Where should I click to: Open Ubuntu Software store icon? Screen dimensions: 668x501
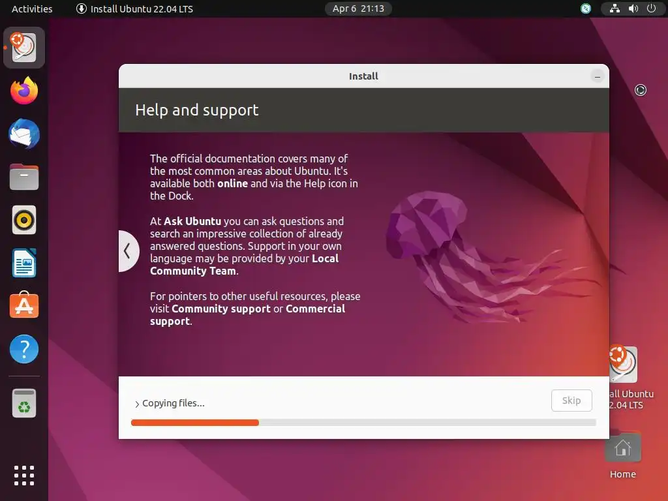[x=24, y=305]
